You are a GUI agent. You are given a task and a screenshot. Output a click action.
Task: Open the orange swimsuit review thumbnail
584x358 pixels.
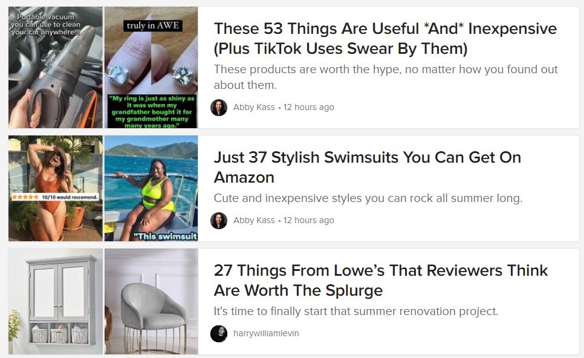pos(56,188)
